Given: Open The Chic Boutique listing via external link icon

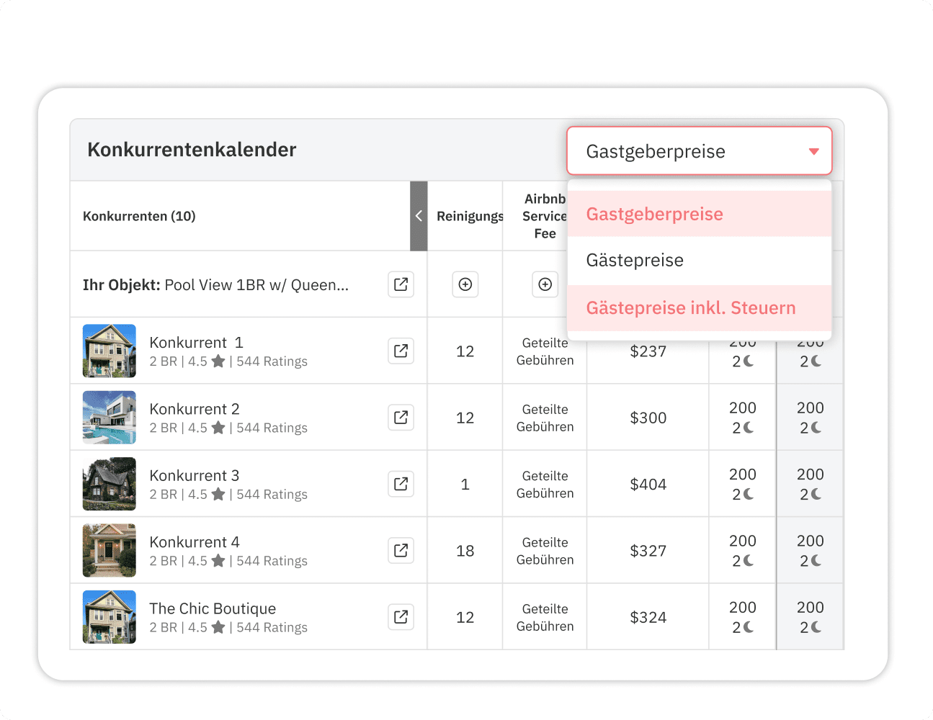Looking at the screenshot, I should click(401, 616).
